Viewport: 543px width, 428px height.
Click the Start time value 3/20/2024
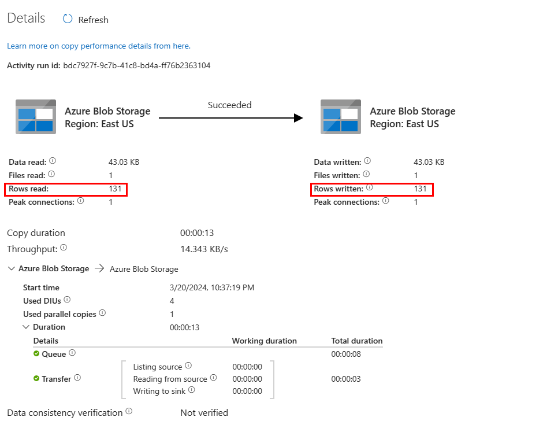pos(212,287)
